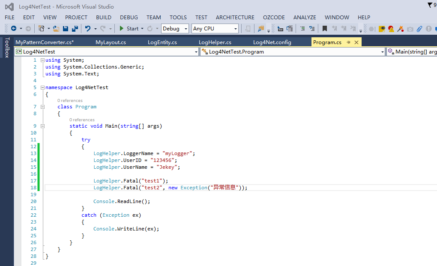Screen dimensions: 437x266
Task: Open the OZCODE menu
Action: pyautogui.click(x=274, y=17)
